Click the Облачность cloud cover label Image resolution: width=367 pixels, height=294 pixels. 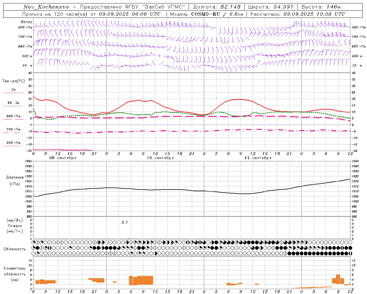click(x=15, y=249)
